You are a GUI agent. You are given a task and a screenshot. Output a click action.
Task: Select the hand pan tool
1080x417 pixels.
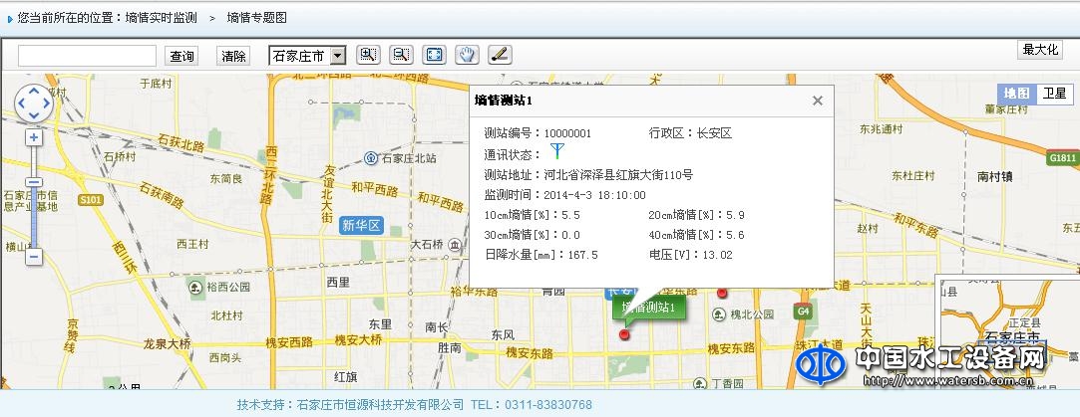pyautogui.click(x=467, y=55)
